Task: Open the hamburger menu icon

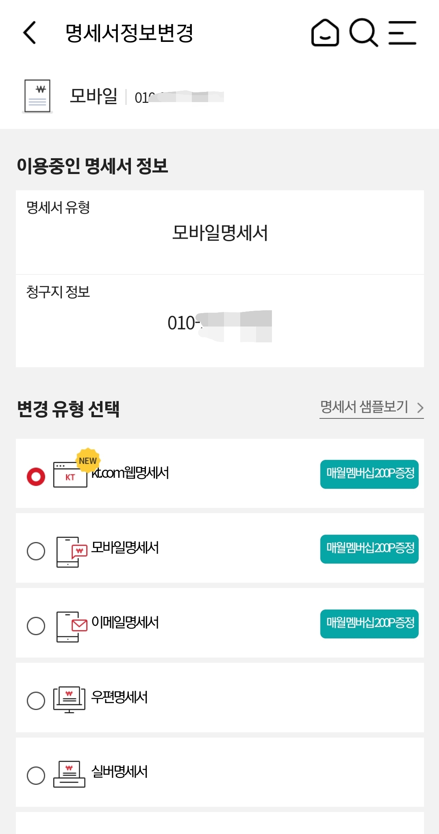Action: [402, 33]
